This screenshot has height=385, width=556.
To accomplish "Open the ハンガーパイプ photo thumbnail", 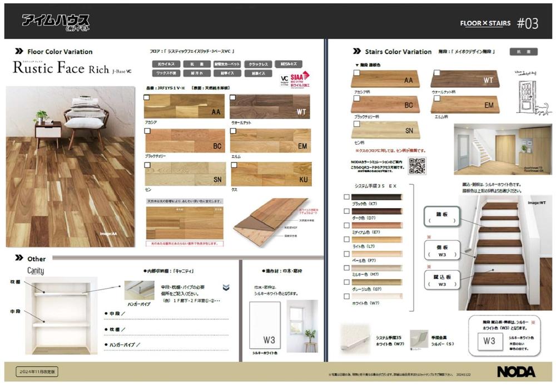I will point(140,290).
